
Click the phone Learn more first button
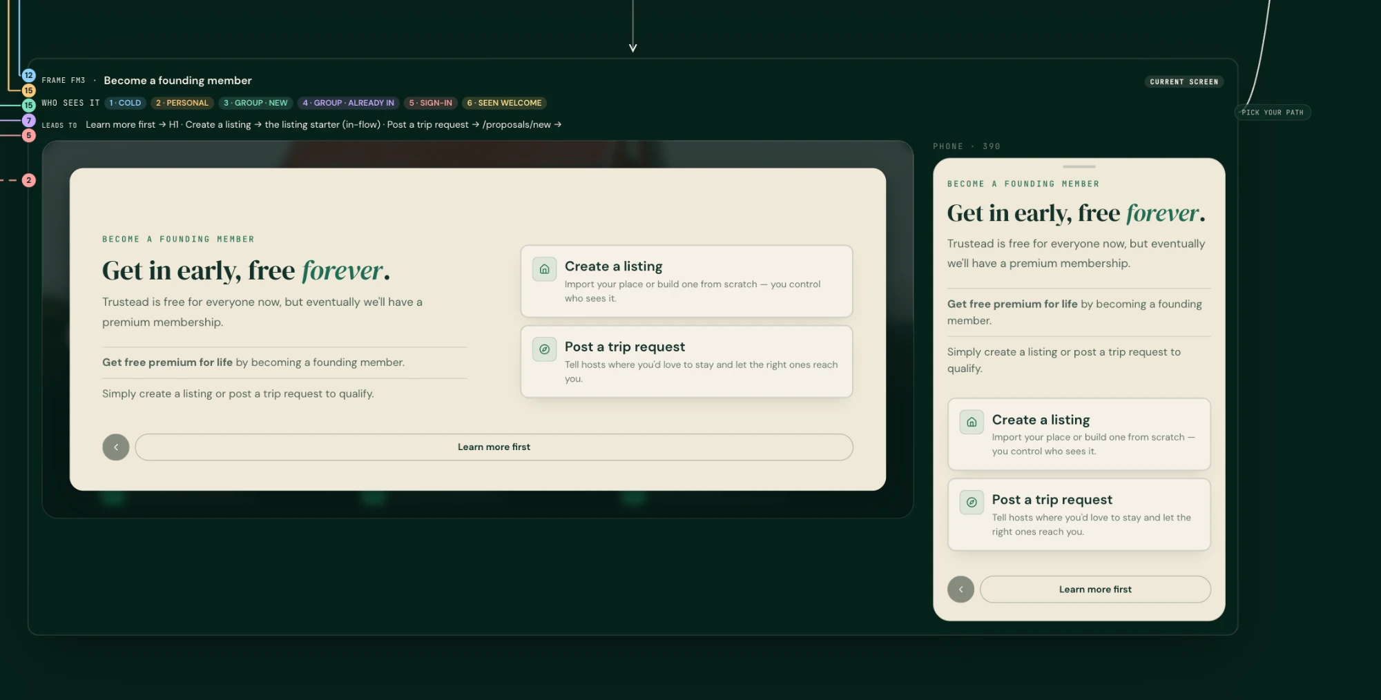1095,590
